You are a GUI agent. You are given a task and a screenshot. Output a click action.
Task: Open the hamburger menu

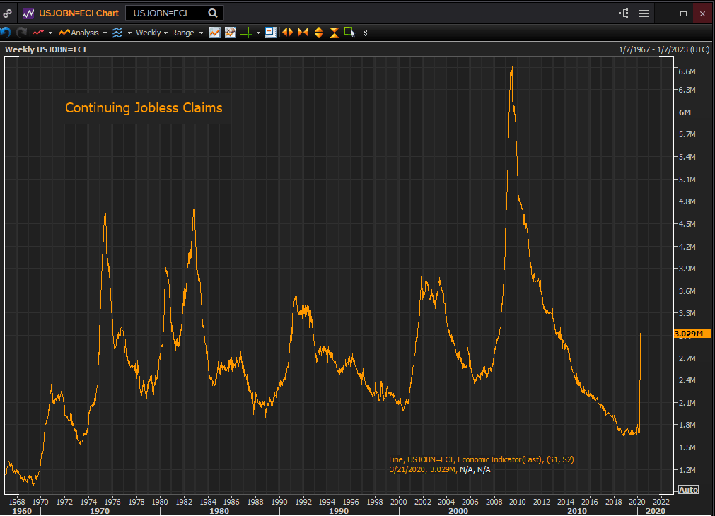[x=644, y=13]
